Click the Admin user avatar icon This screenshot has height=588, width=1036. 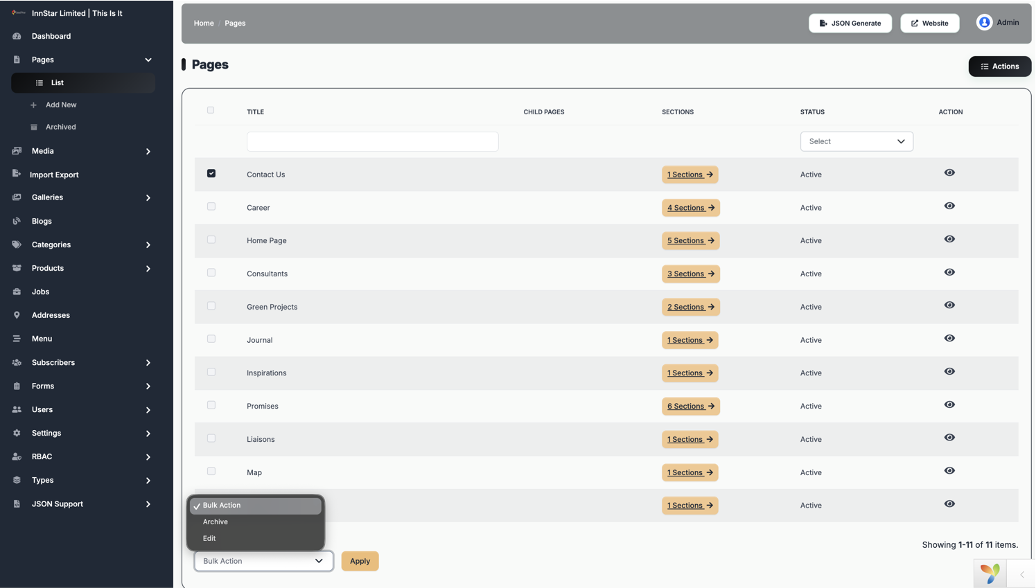point(984,23)
